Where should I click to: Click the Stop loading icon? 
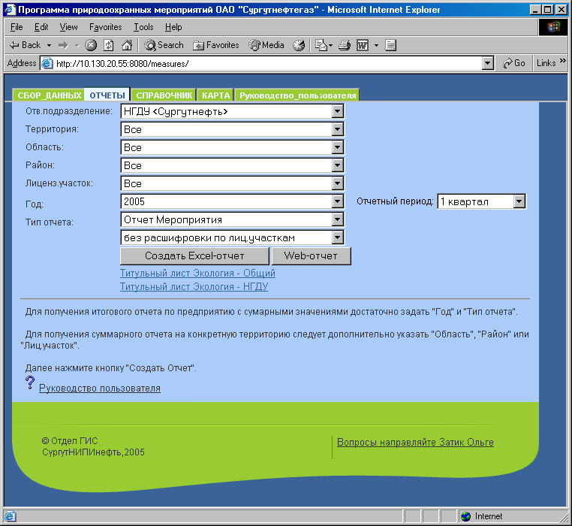91,45
